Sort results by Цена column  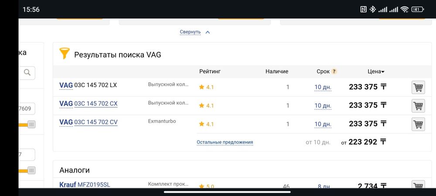point(376,71)
